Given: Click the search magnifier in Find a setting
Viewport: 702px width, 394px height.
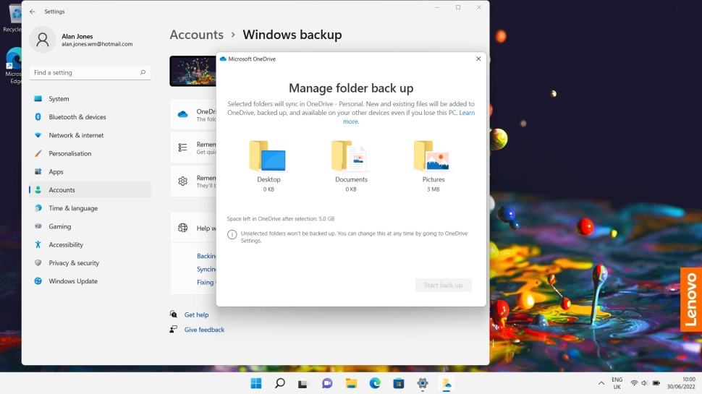Looking at the screenshot, I should tap(143, 72).
